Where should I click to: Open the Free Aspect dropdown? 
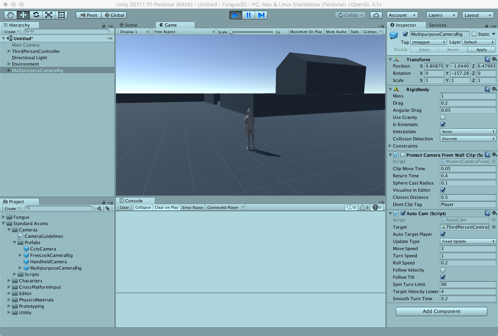pyautogui.click(x=184, y=32)
